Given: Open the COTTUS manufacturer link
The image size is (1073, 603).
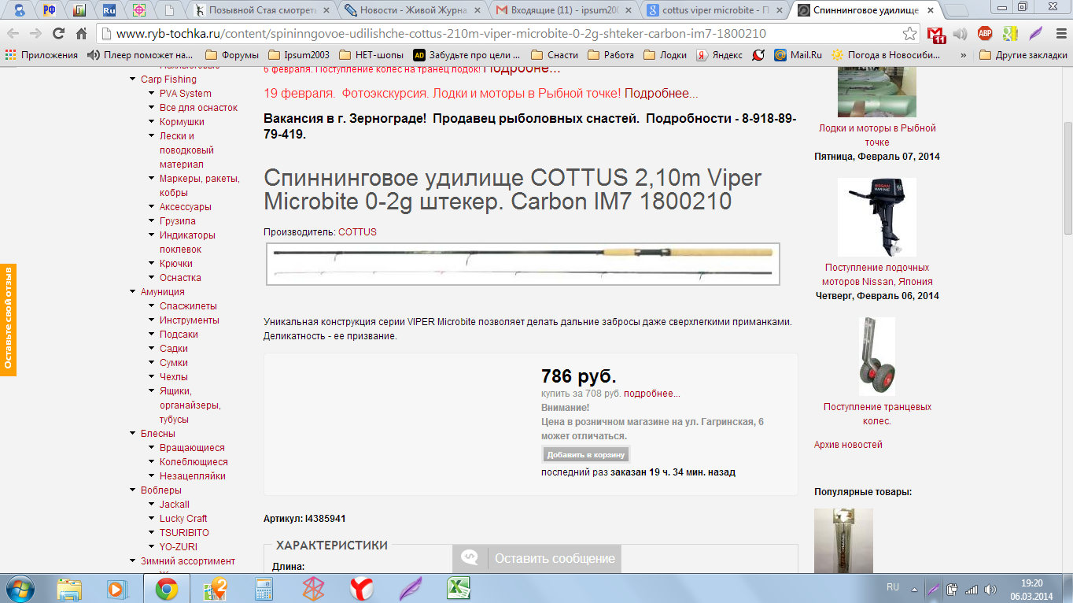Looking at the screenshot, I should pos(357,232).
